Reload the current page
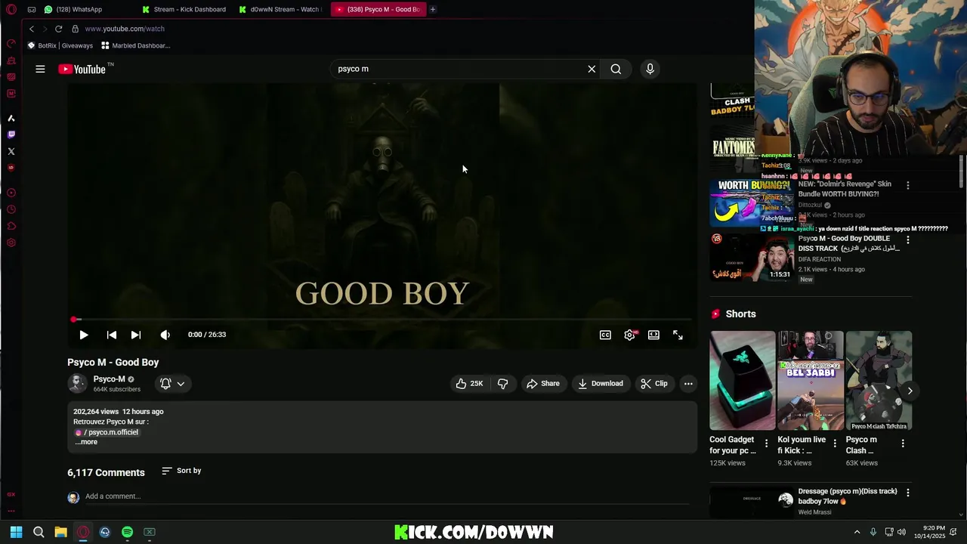 (58, 29)
